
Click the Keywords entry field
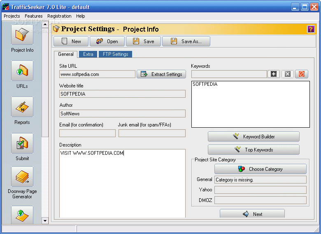pyautogui.click(x=229, y=74)
